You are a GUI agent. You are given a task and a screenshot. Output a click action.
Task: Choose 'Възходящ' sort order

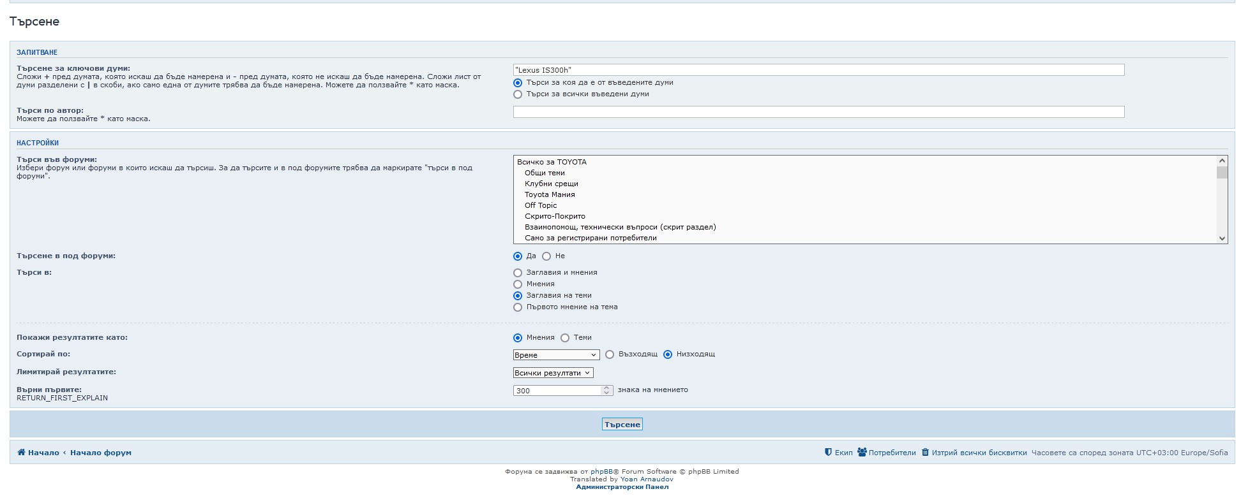click(x=610, y=354)
